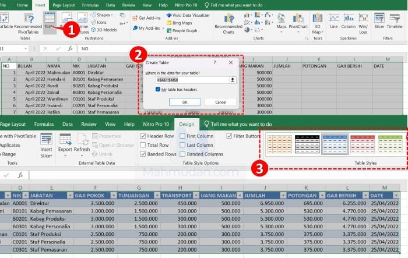Toggle 'My table has headers' checkbox
Viewport: 408px width, 258px height.
pos(158,89)
